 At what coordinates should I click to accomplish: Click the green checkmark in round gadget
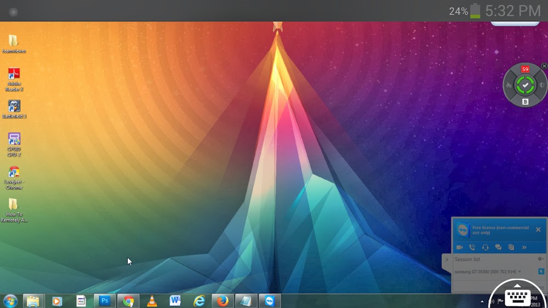coord(525,85)
